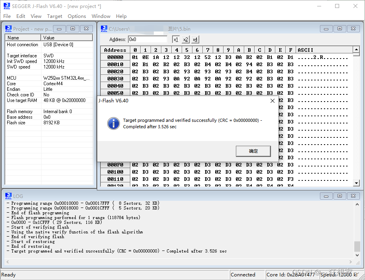Open the Edit menu
Image resolution: width=365 pixels, height=280 pixels.
point(21,16)
